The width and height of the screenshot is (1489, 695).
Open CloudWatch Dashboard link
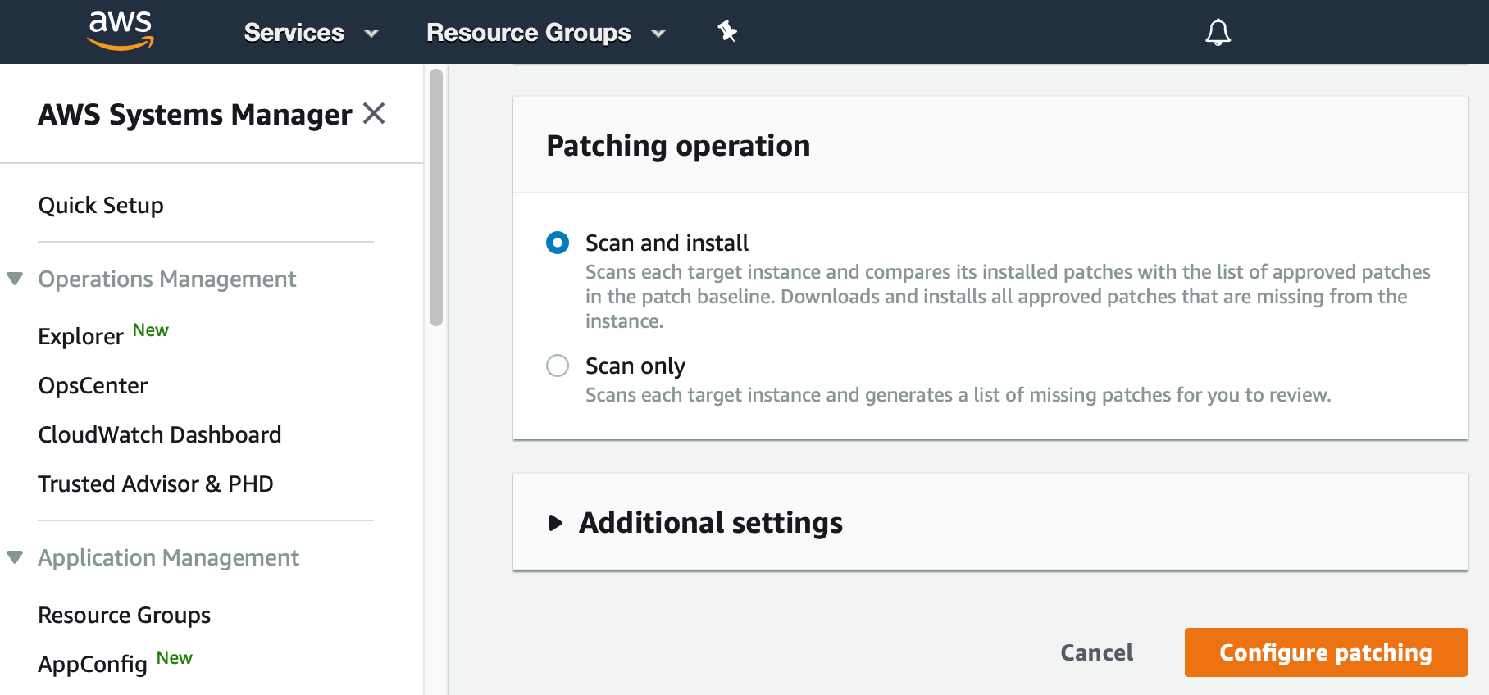(x=160, y=434)
